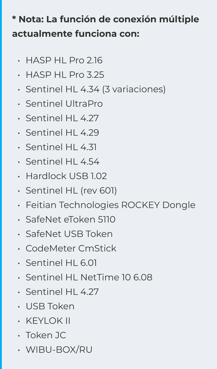
Task: Click the Sentinel UltraPro list entry
Action: (64, 104)
